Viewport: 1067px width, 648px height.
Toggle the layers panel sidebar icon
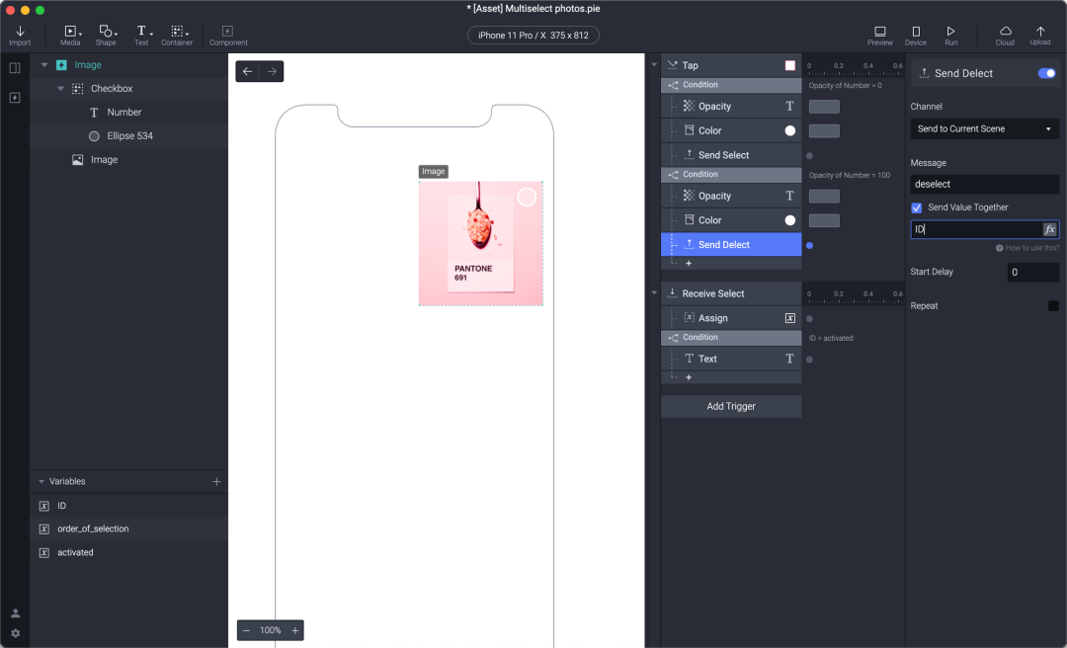(x=14, y=68)
